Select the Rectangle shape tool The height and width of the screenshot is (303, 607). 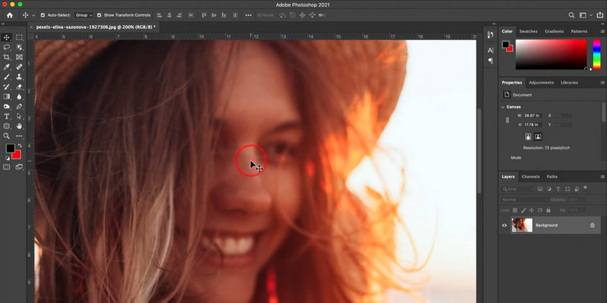pos(7,126)
